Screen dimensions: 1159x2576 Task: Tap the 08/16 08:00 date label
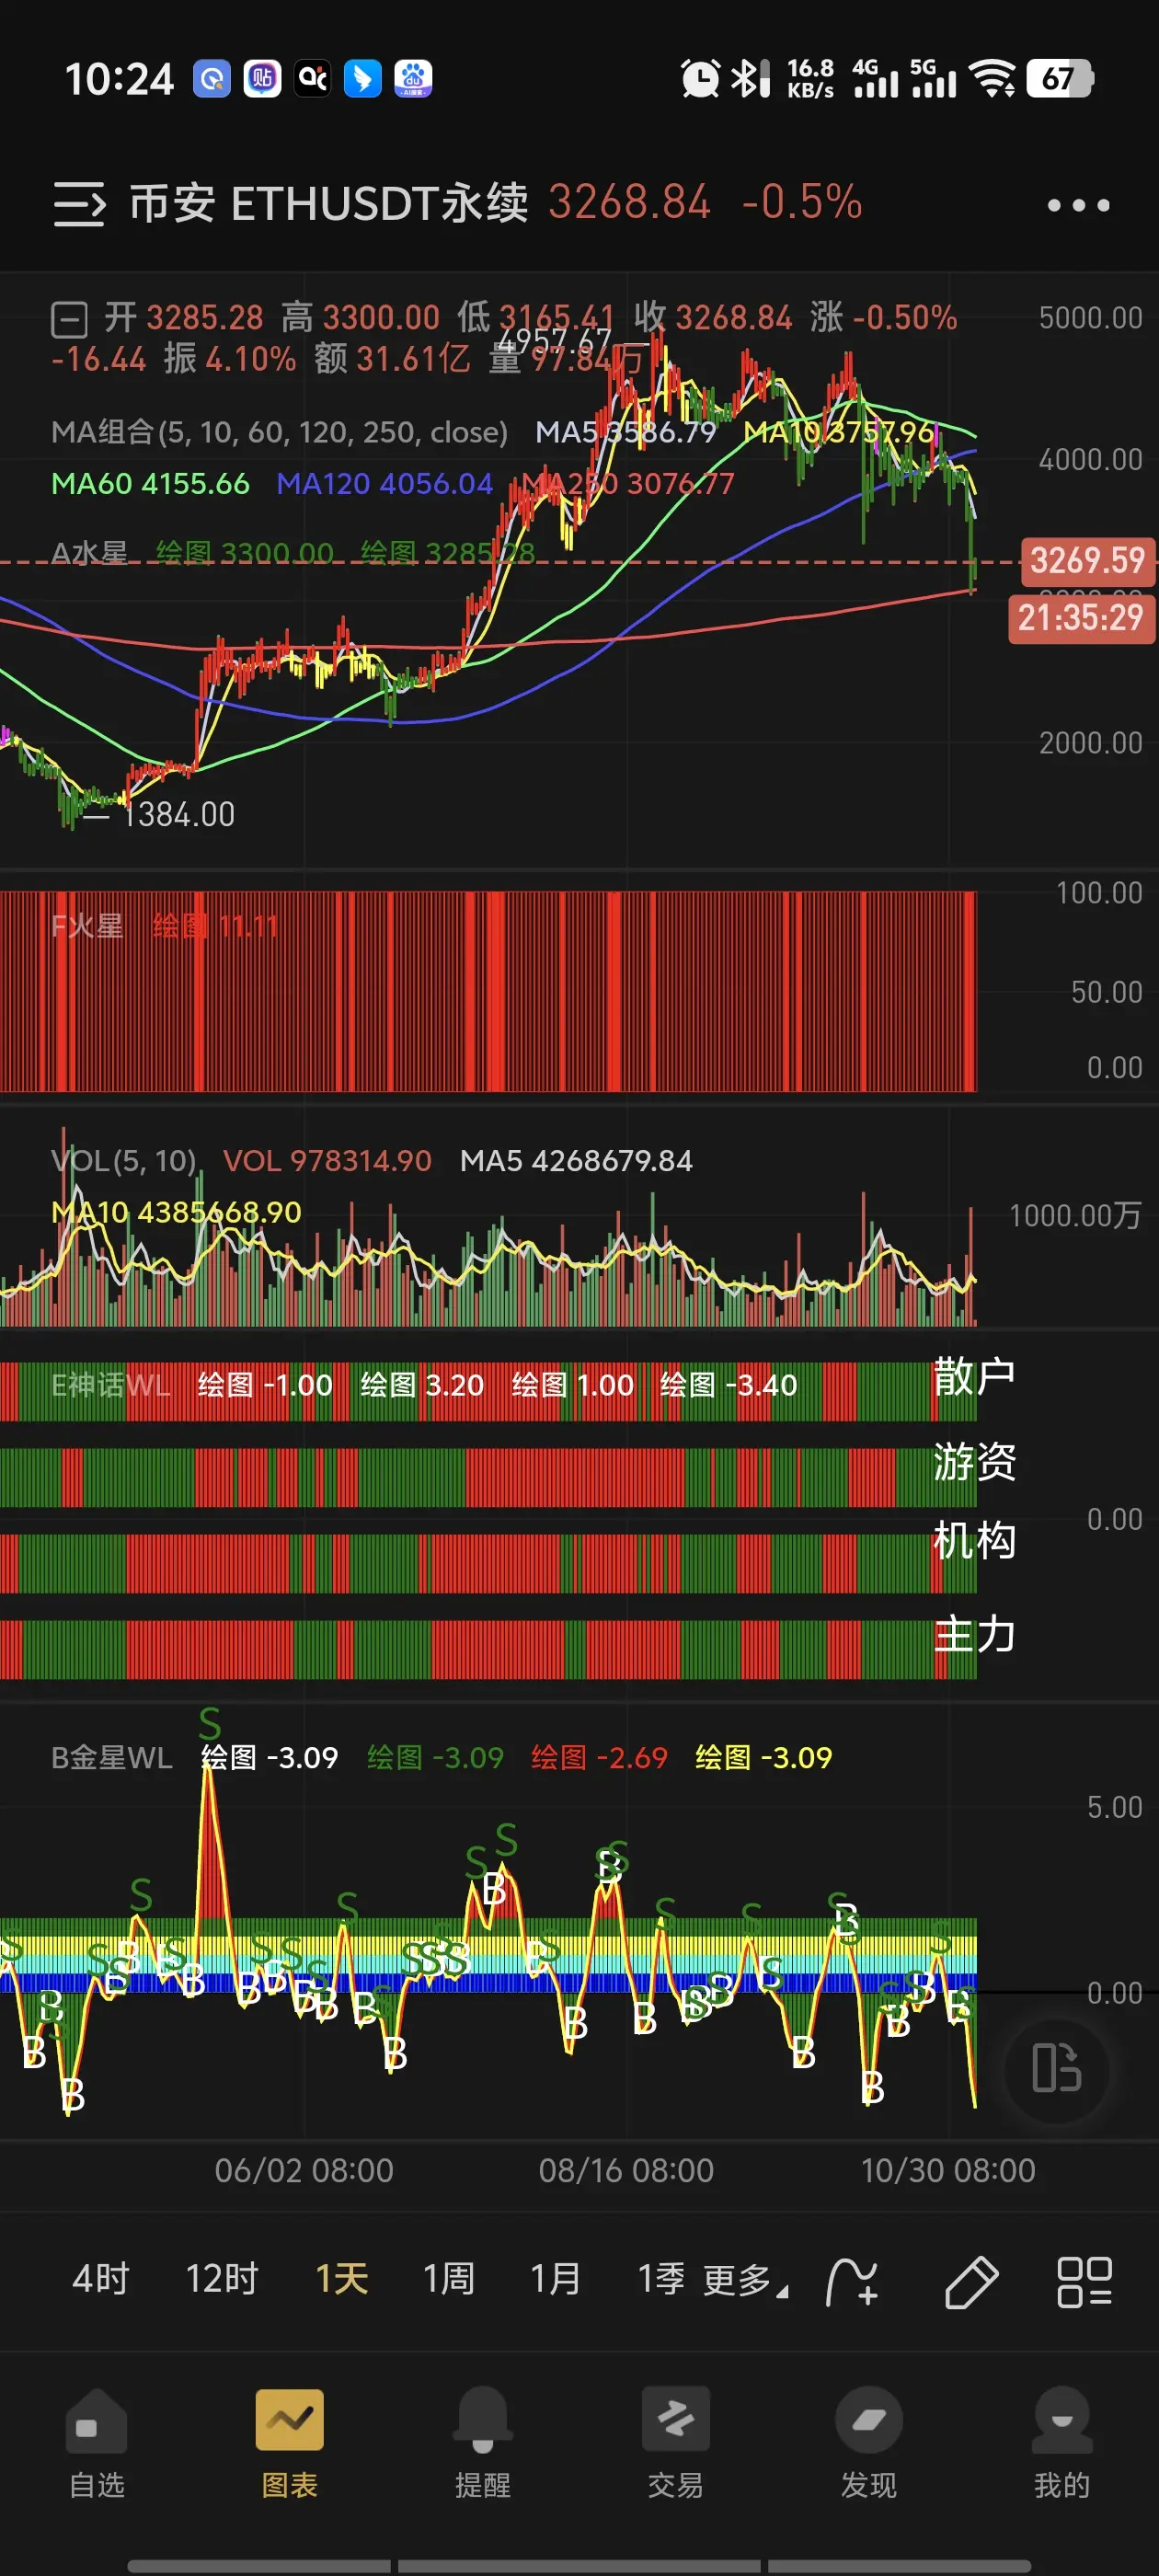click(626, 2170)
